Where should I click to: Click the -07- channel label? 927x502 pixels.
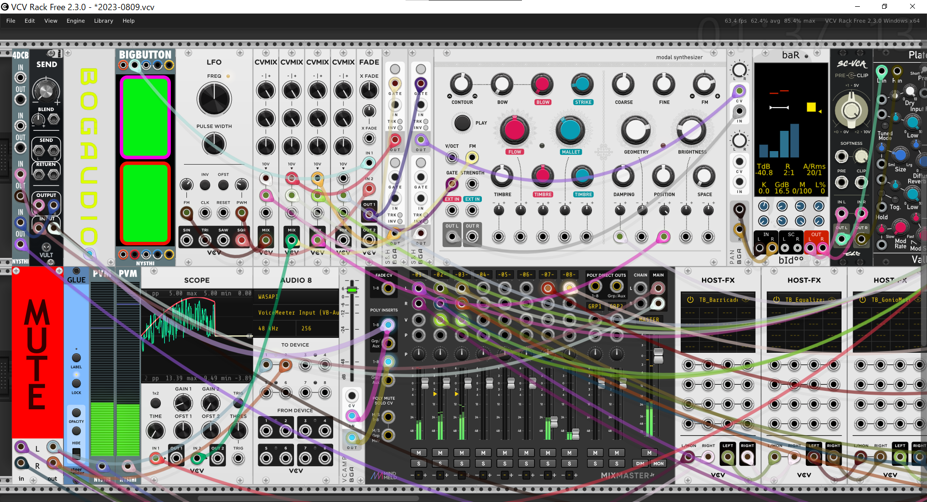548,275
